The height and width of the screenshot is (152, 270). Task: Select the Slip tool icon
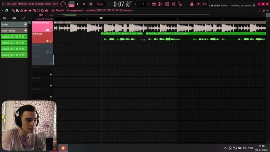pos(30,11)
